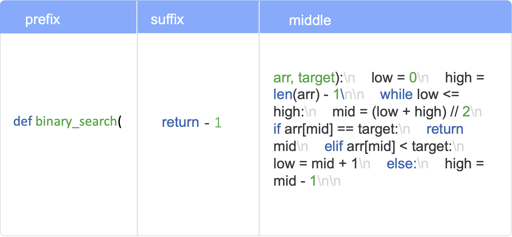The height and width of the screenshot is (237, 512).
Task: Click arr[mid] == target: condition
Action: pyautogui.click(x=341, y=130)
